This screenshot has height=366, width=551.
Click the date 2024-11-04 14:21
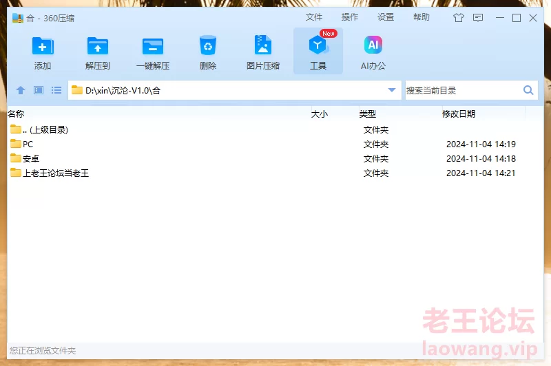pos(481,173)
